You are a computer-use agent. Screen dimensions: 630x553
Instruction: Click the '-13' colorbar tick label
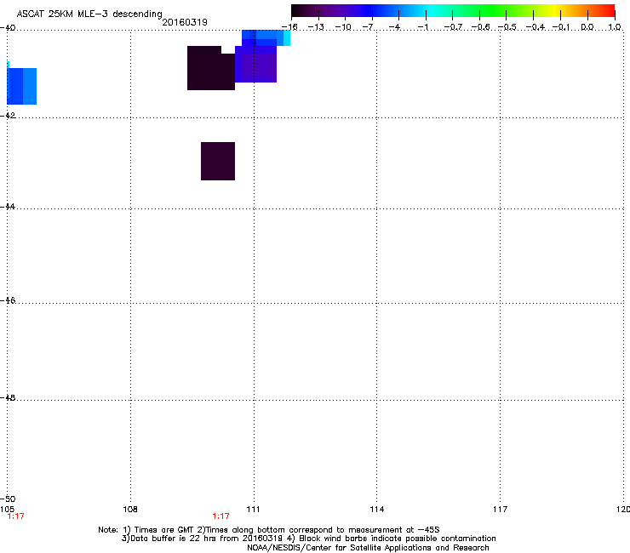316,27
